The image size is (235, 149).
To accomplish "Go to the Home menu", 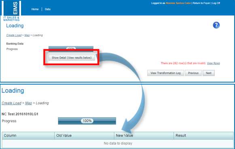I will (35, 9).
